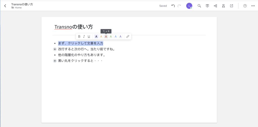Insert a link on selected text
258x127 pixels.
tap(128, 37)
